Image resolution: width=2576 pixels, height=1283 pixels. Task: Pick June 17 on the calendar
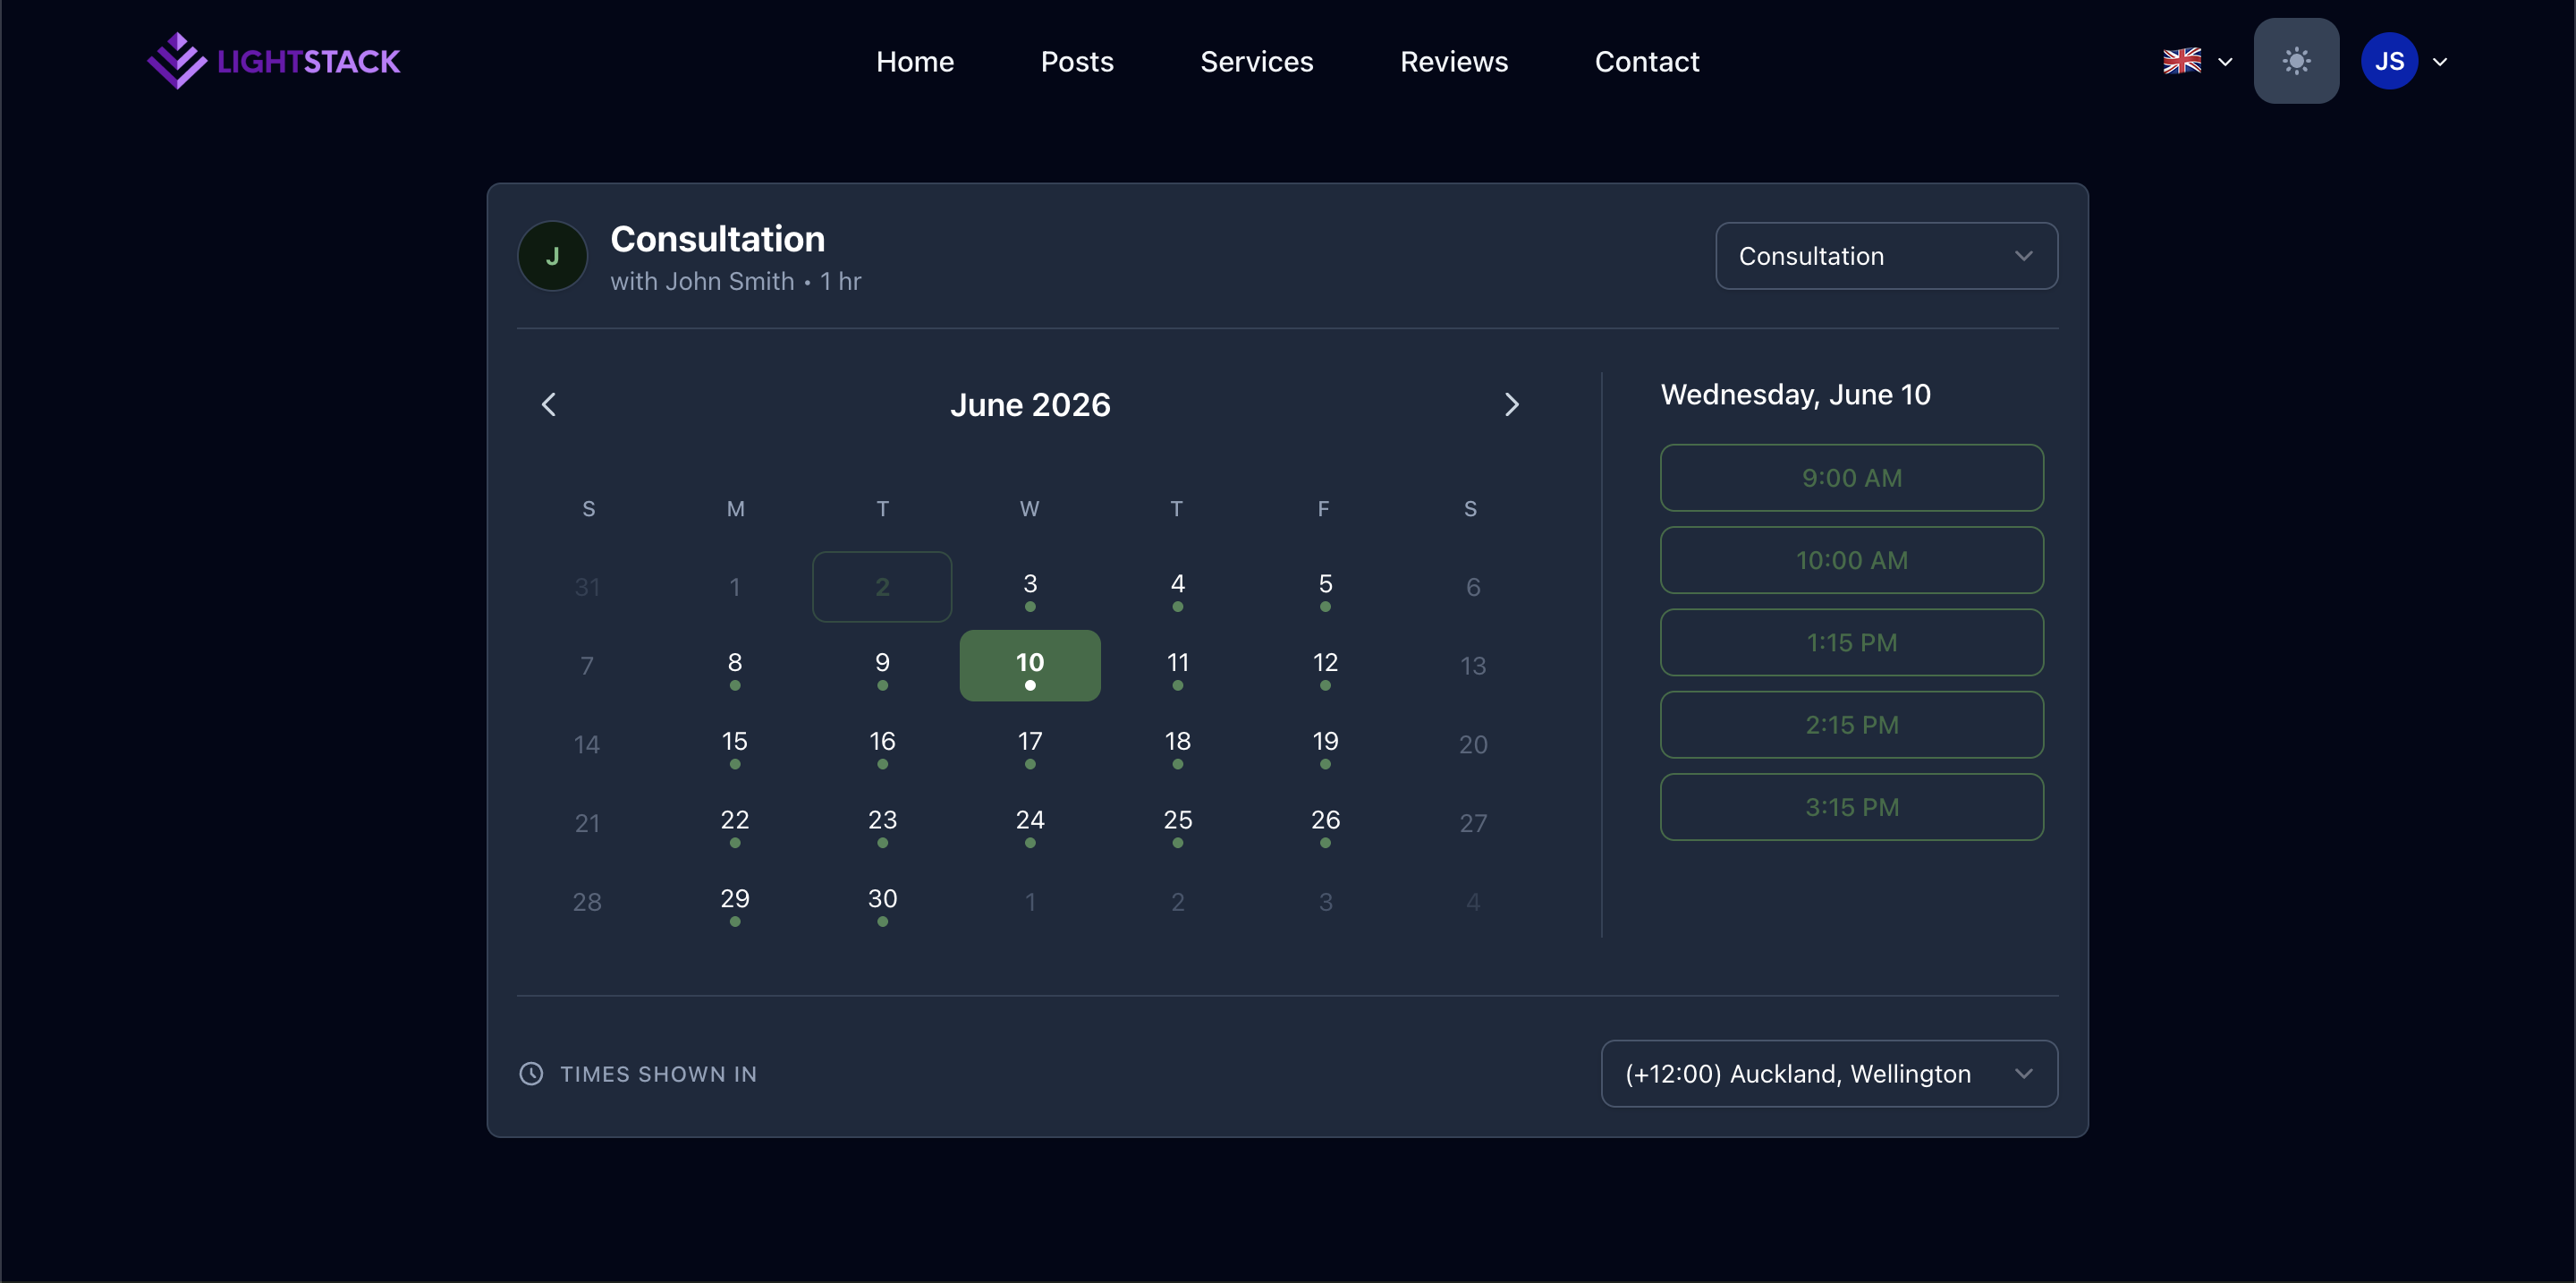[1030, 745]
